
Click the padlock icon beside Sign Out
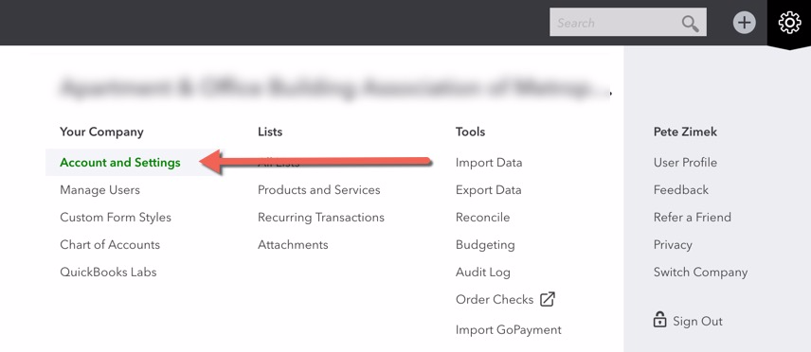pos(659,320)
